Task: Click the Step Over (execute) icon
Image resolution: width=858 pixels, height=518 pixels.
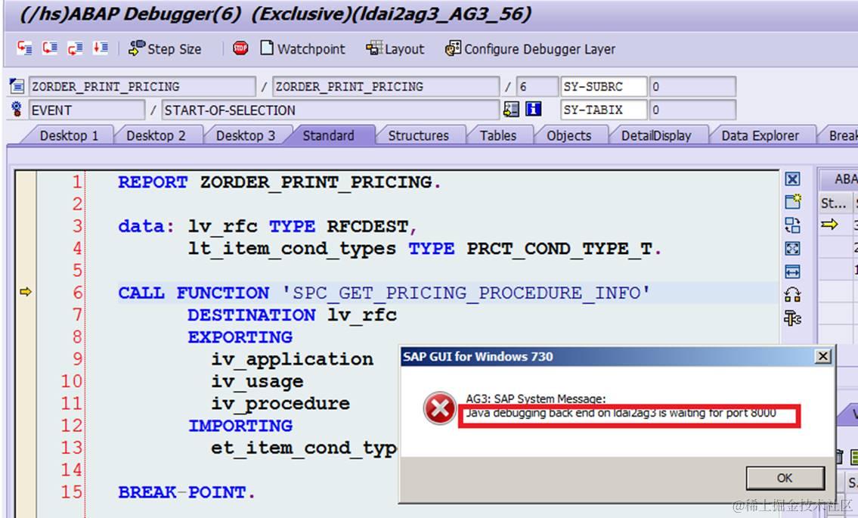Action: click(x=50, y=48)
